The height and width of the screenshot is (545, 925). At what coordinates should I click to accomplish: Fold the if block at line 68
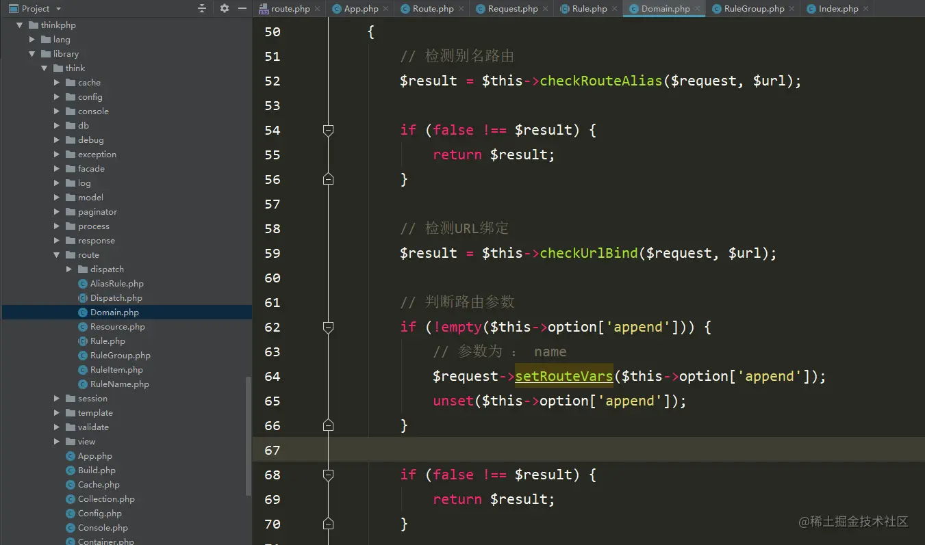[328, 475]
